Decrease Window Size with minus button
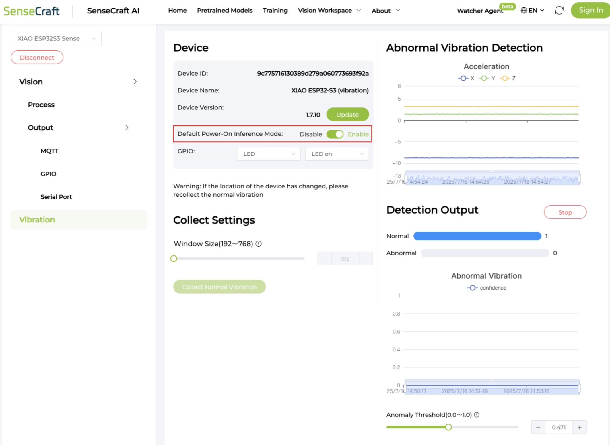610x445 pixels. (325, 259)
